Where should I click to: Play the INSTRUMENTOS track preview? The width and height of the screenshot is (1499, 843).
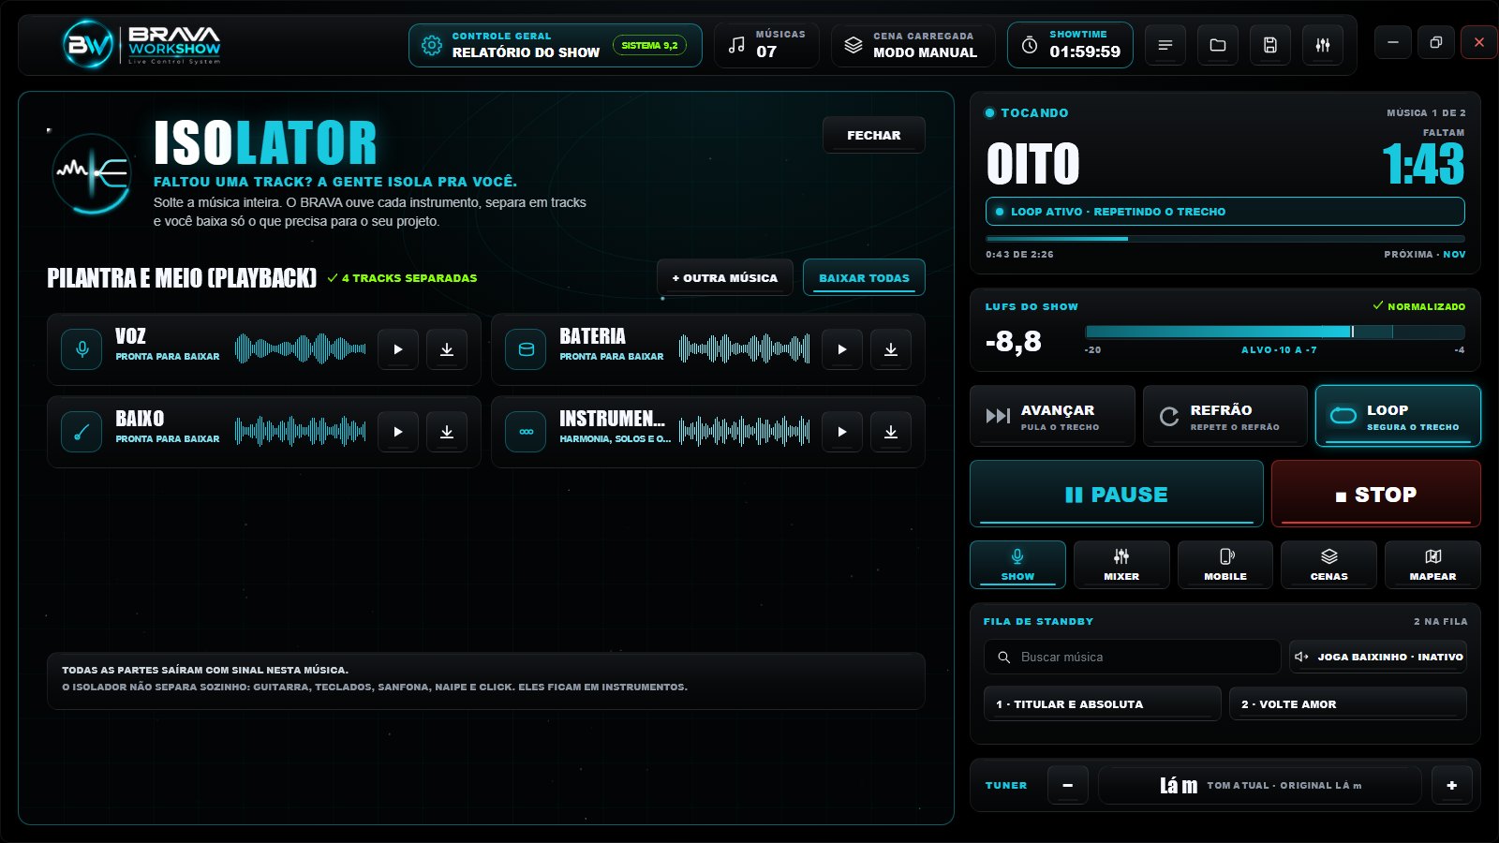point(842,432)
